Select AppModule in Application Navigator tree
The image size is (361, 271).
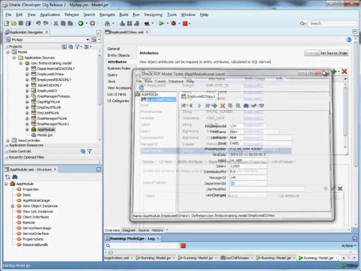pyautogui.click(x=46, y=129)
